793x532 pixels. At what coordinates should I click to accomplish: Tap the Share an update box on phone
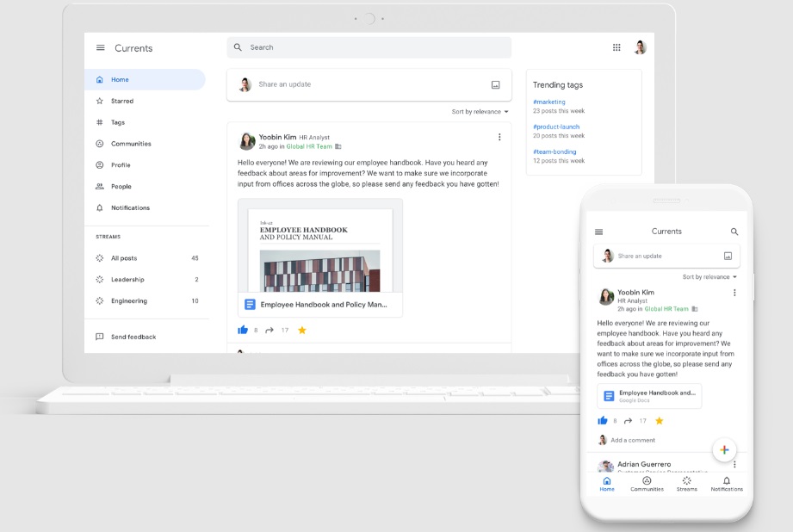(x=666, y=256)
